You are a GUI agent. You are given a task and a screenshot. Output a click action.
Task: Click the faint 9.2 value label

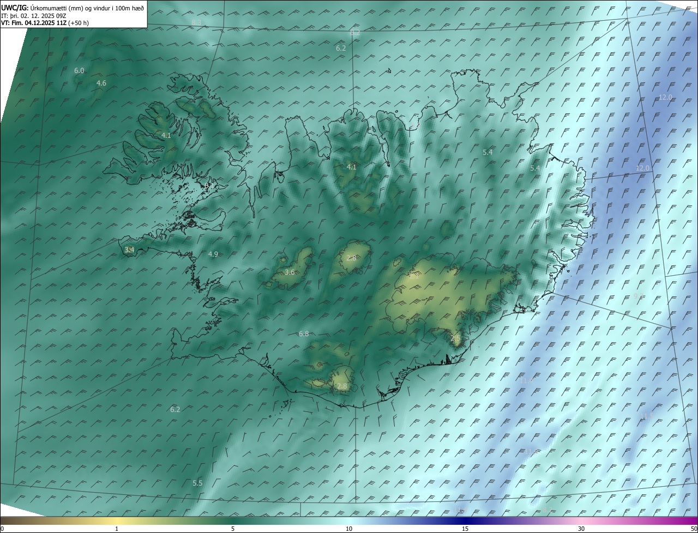click(639, 296)
